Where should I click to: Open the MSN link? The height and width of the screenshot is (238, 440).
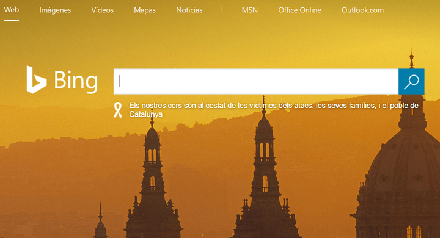(250, 10)
